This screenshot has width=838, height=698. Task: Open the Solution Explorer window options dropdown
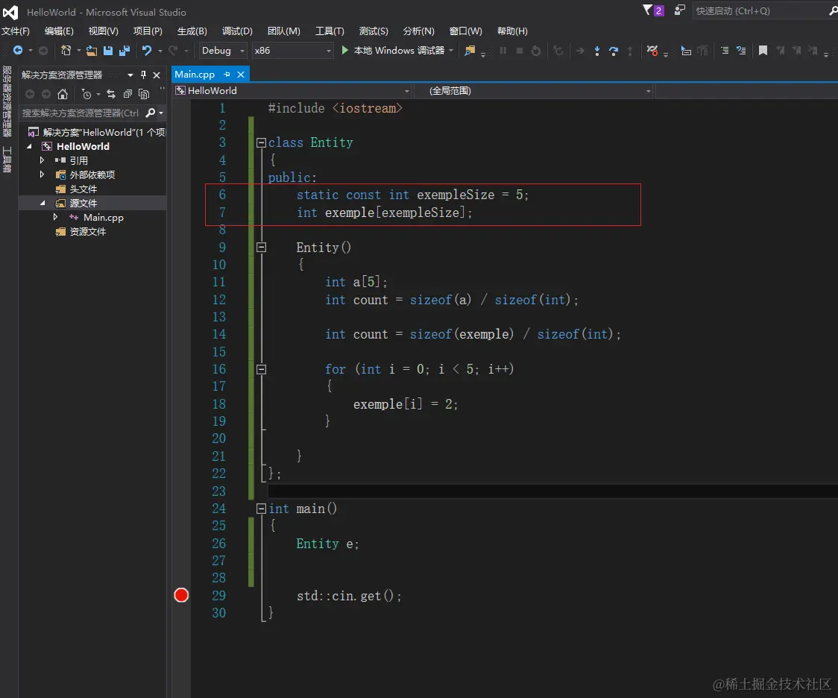click(x=130, y=75)
